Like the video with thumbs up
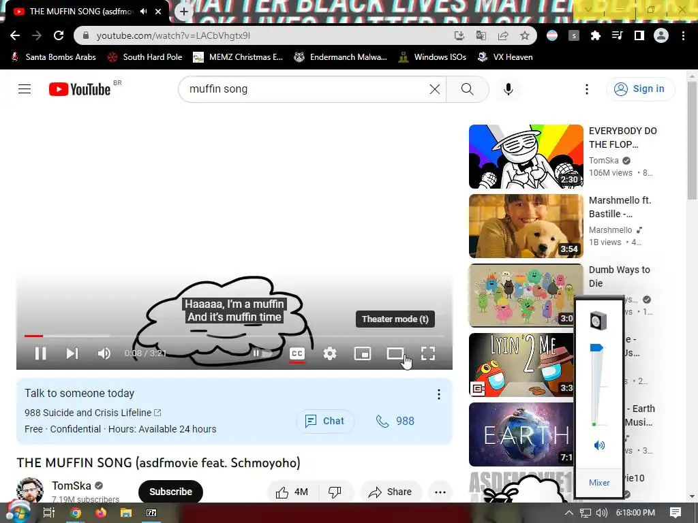 coord(292,492)
